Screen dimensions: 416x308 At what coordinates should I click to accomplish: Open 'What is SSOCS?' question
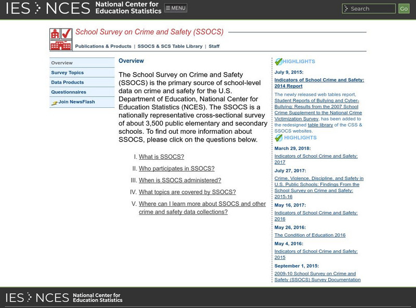pos(161,157)
